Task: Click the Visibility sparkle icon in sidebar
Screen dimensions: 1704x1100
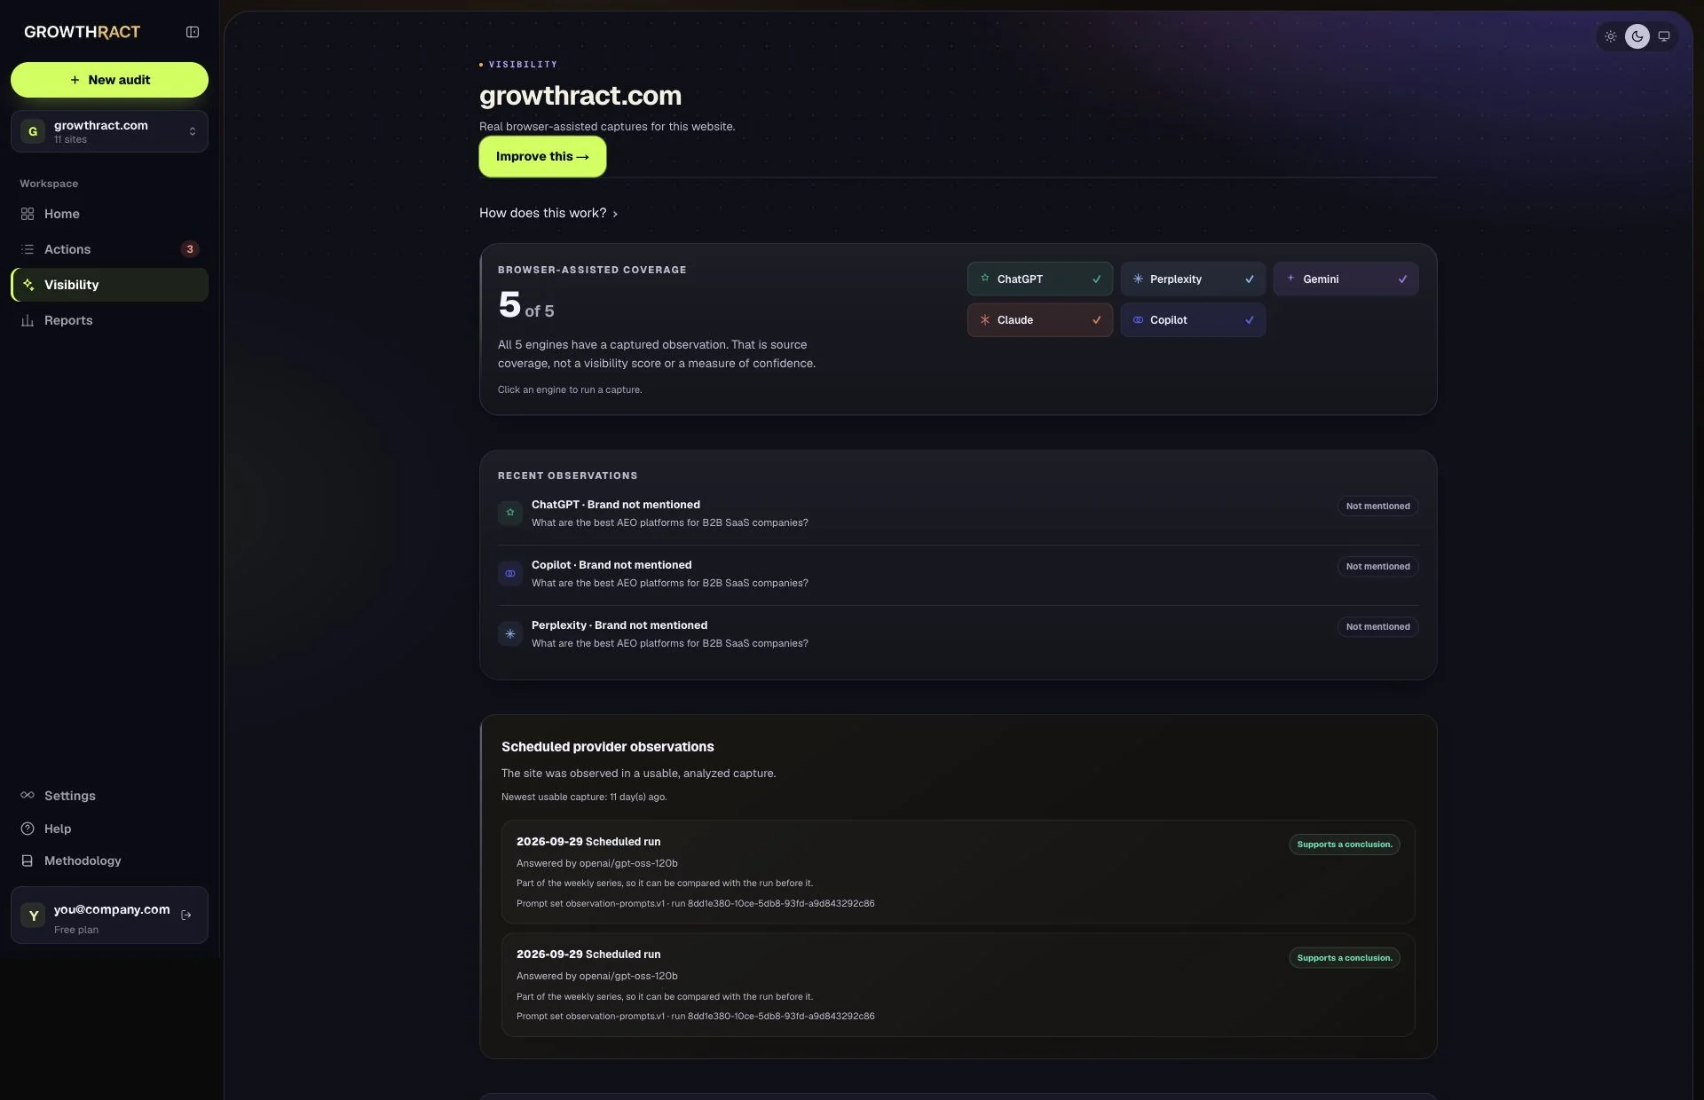Action: (x=28, y=285)
